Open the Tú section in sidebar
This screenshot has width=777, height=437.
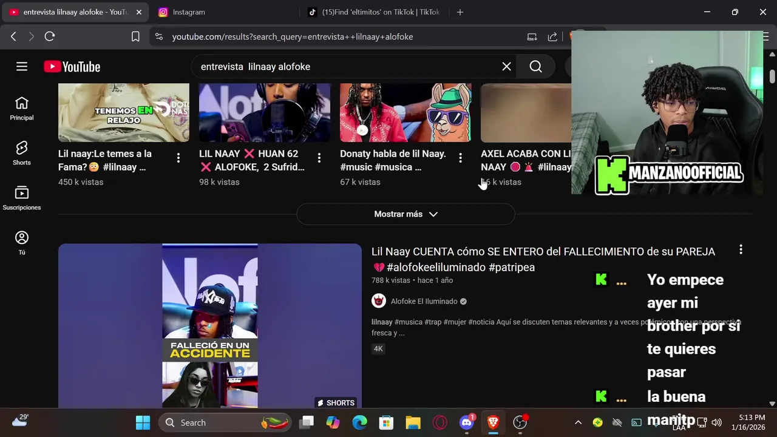pyautogui.click(x=22, y=243)
